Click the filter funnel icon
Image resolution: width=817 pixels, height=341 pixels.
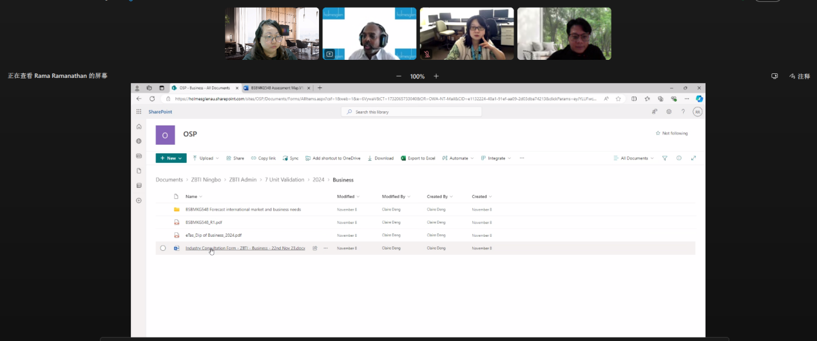(x=664, y=158)
